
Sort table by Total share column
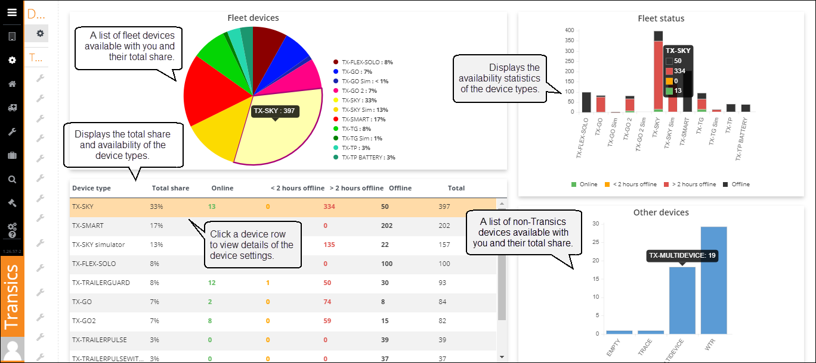point(171,188)
